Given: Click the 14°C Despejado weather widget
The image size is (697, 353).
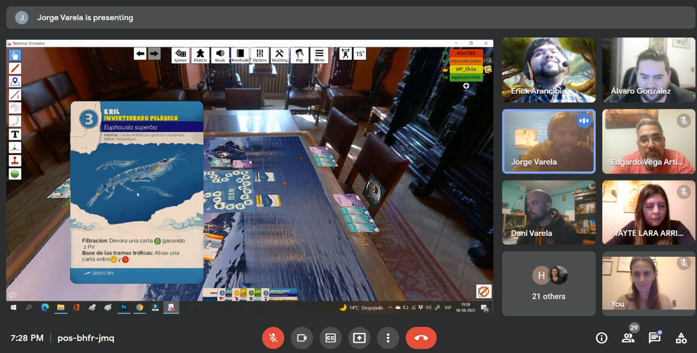Looking at the screenshot, I should click(362, 308).
